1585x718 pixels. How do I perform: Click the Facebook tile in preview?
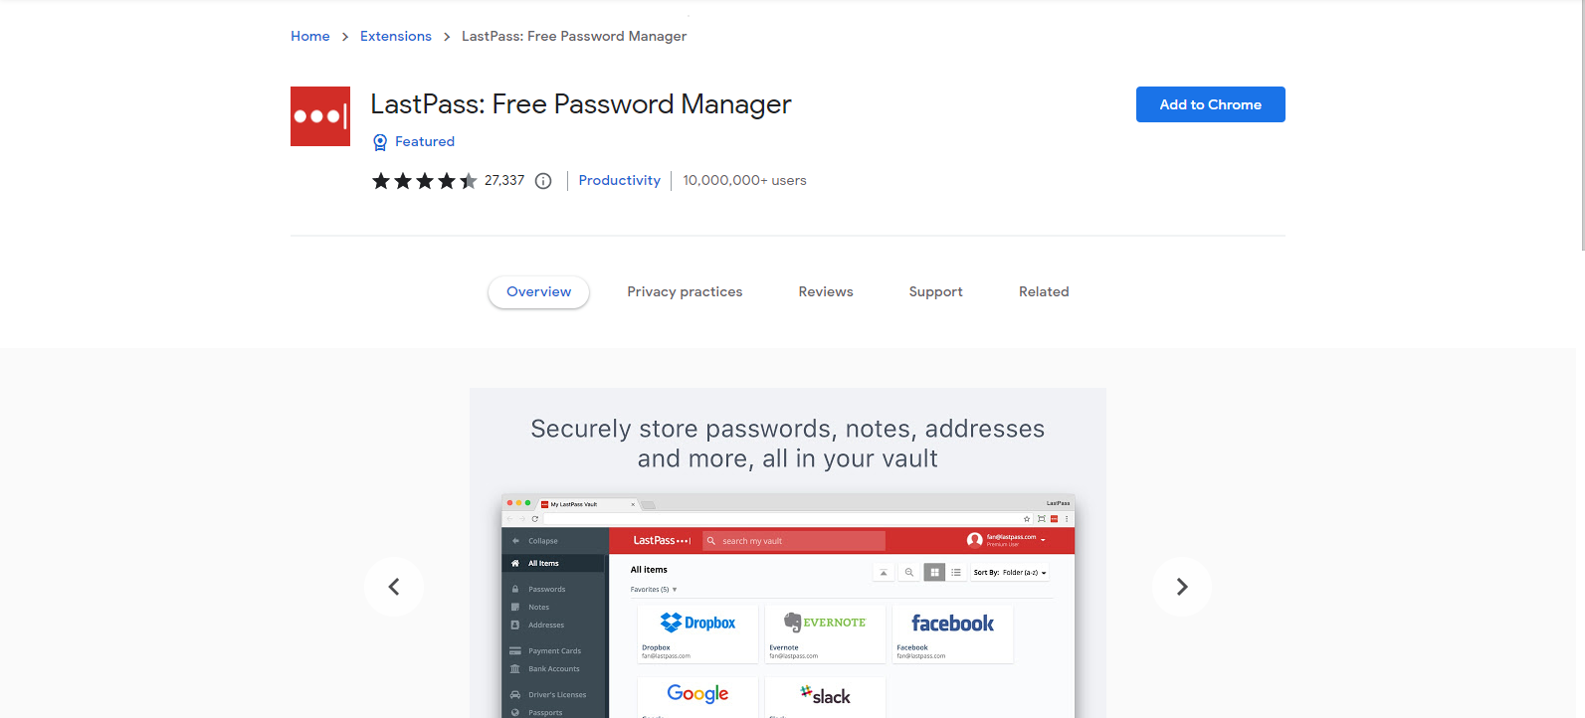[x=953, y=633]
